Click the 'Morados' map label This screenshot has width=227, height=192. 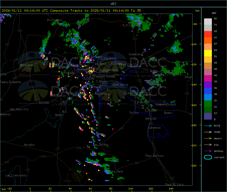[29, 145]
